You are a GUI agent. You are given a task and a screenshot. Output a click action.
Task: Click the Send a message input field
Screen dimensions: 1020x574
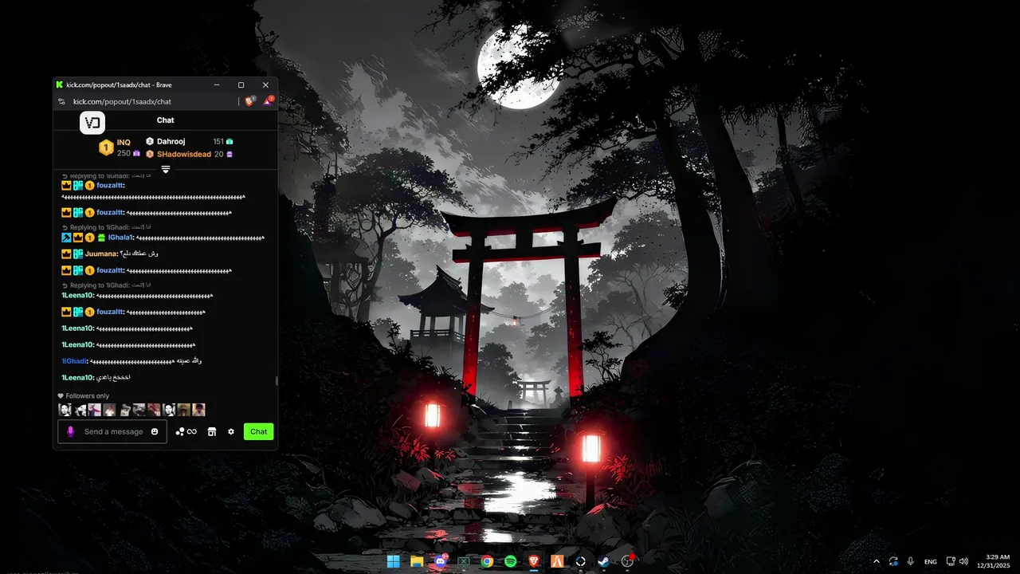click(112, 431)
